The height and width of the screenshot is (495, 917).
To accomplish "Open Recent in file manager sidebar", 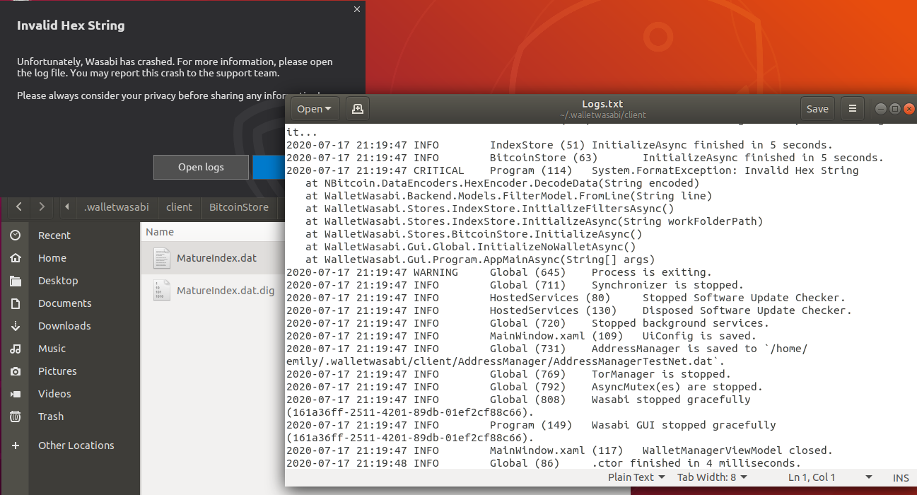I will point(54,235).
